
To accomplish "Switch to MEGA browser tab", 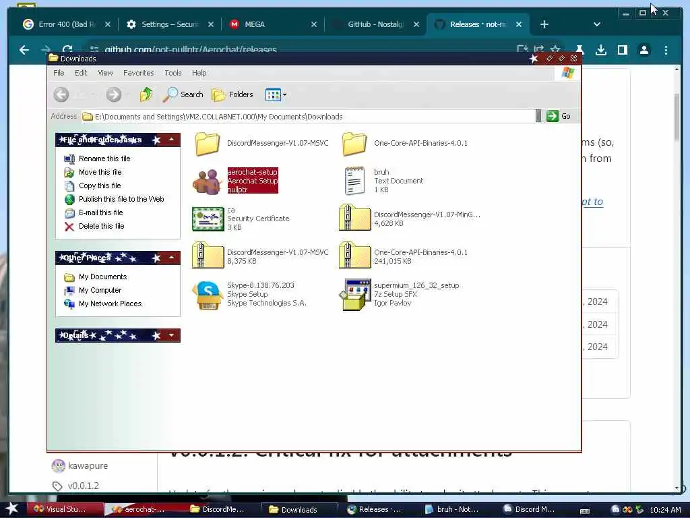I will point(272,24).
